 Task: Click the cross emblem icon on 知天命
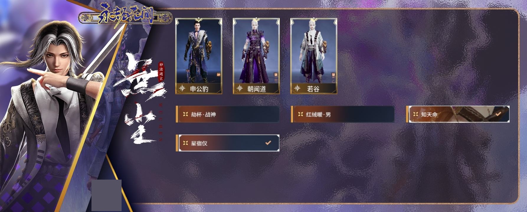click(415, 114)
